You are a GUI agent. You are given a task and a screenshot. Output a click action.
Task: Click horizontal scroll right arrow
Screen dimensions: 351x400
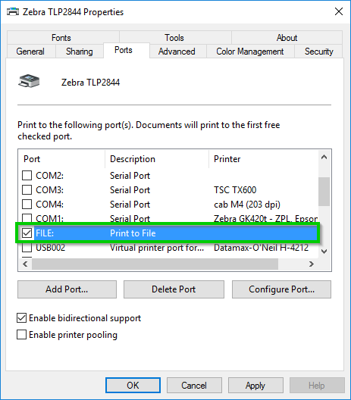pyautogui.click(x=311, y=264)
